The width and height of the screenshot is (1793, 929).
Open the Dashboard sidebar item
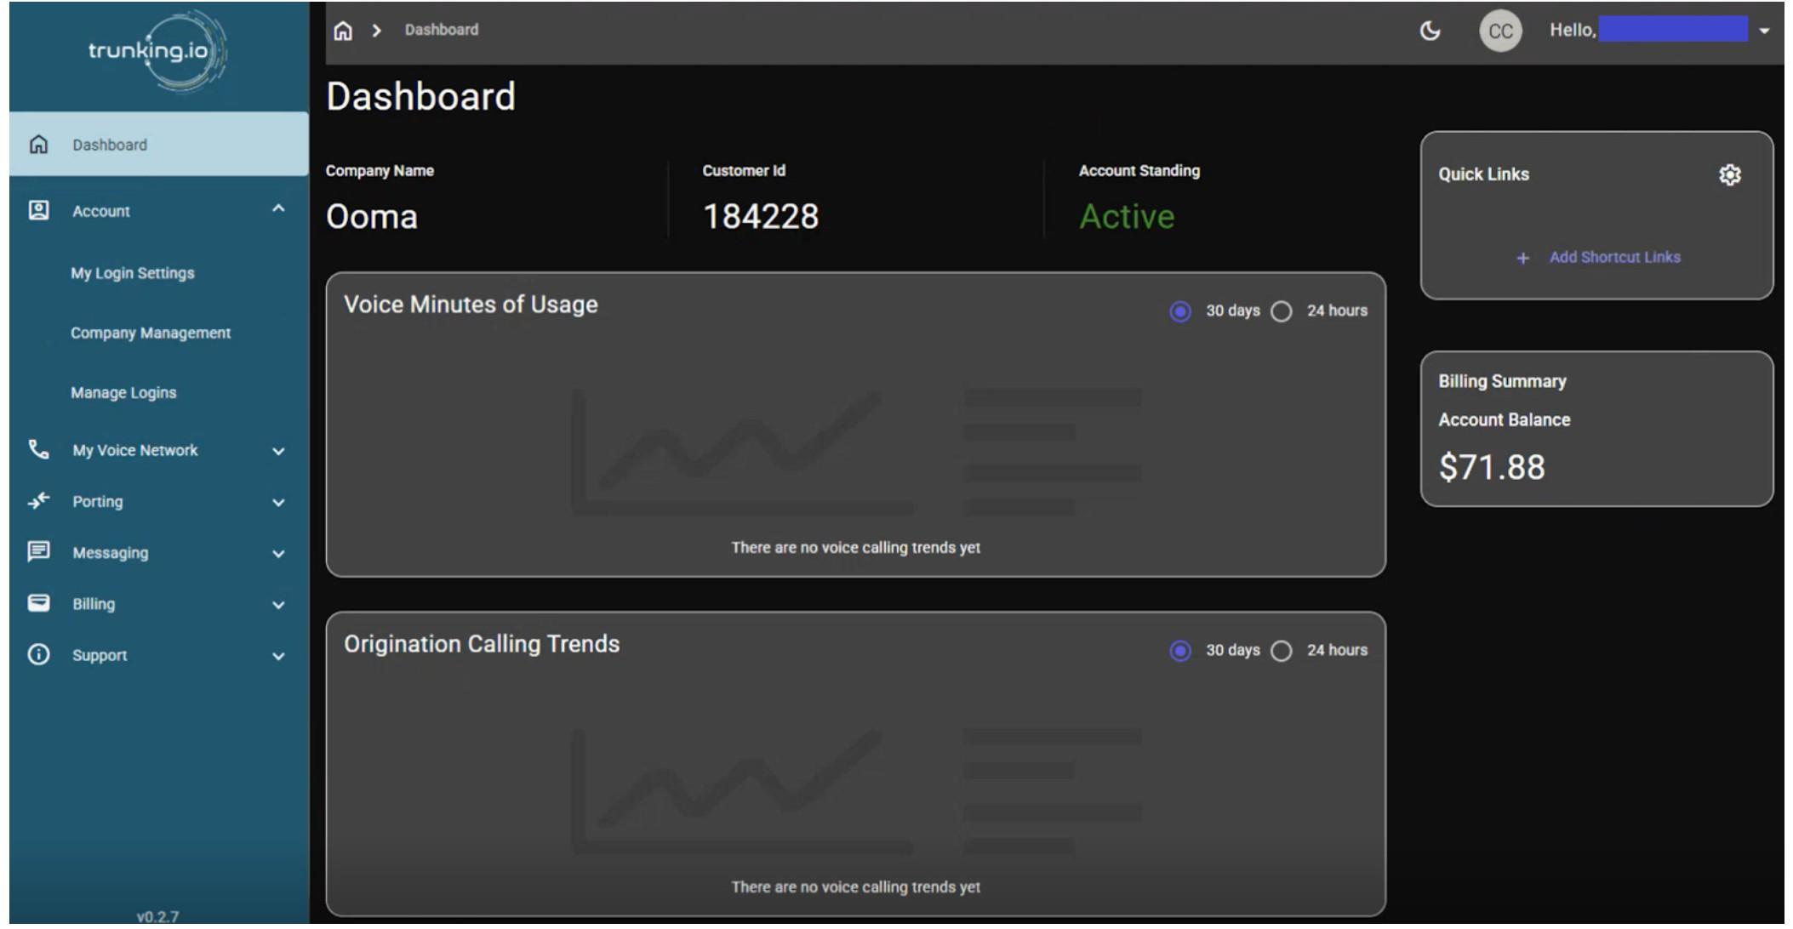pos(110,145)
